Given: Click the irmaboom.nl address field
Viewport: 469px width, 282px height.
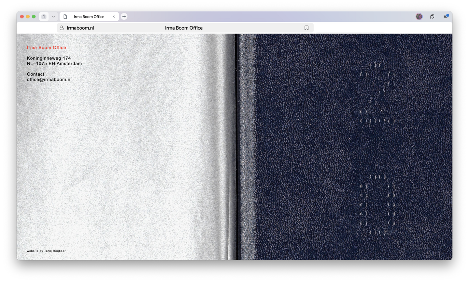Looking at the screenshot, I should [x=185, y=28].
